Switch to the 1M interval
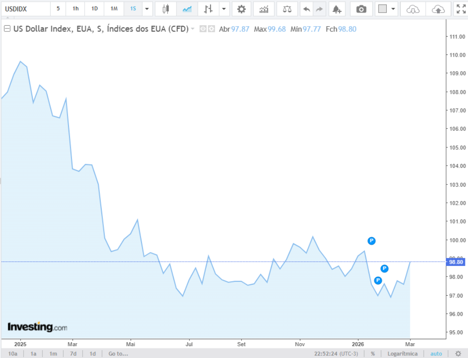The height and width of the screenshot is (358, 468). point(114,9)
